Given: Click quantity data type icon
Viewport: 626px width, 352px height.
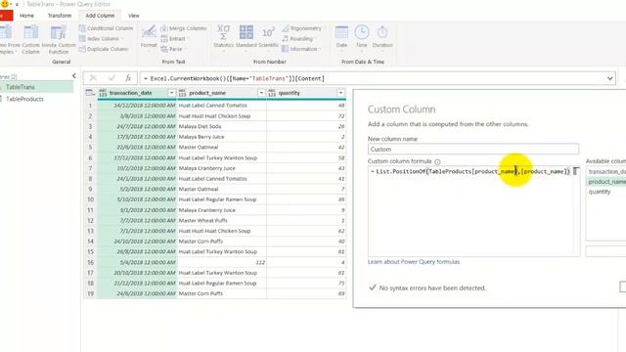Looking at the screenshot, I should tap(272, 93).
